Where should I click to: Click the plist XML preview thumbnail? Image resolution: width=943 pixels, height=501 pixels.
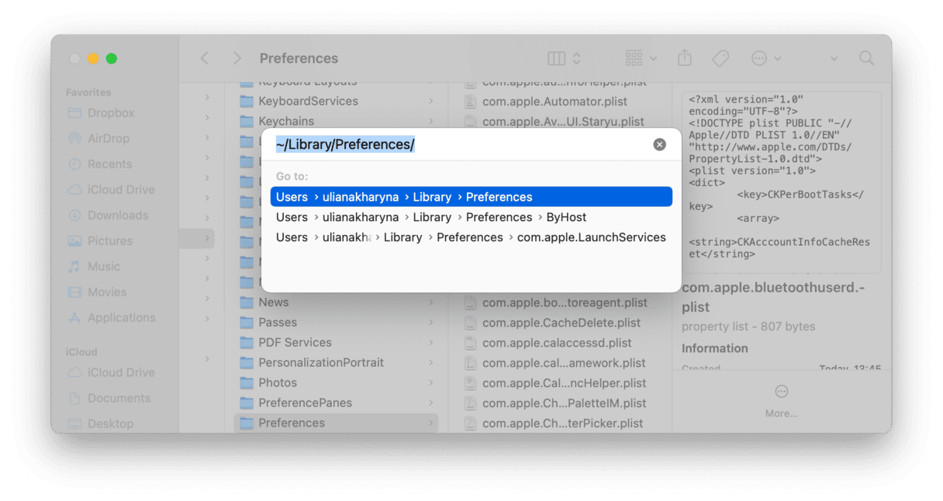pyautogui.click(x=781, y=182)
